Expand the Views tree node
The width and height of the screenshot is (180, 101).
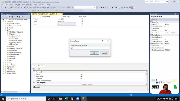pos(8,46)
